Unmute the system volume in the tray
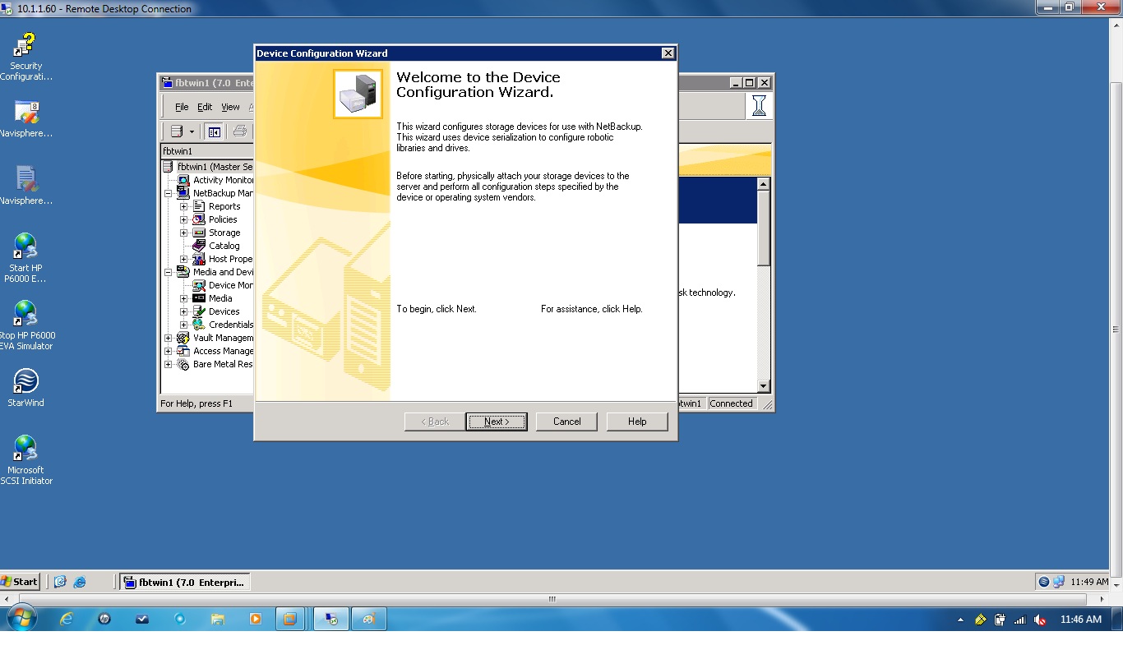 [1039, 620]
